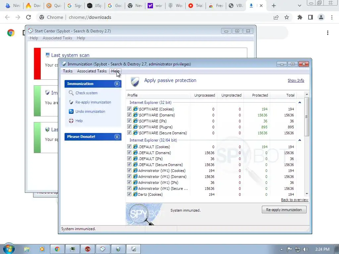
Task: Uncheck \SOFTWARE (Domains) profile checkbox
Action: pyautogui.click(x=129, y=115)
